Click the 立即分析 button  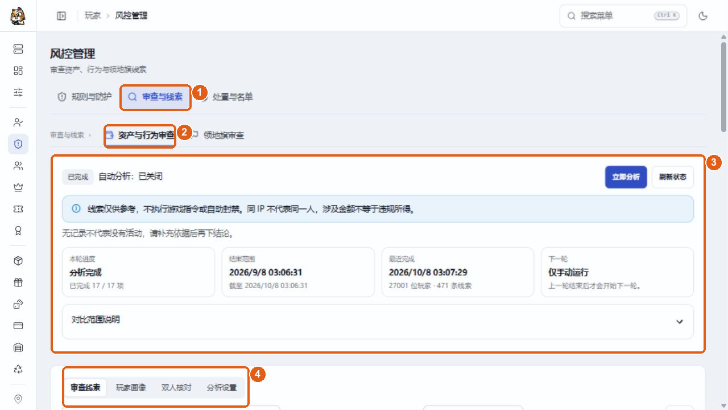pos(626,177)
